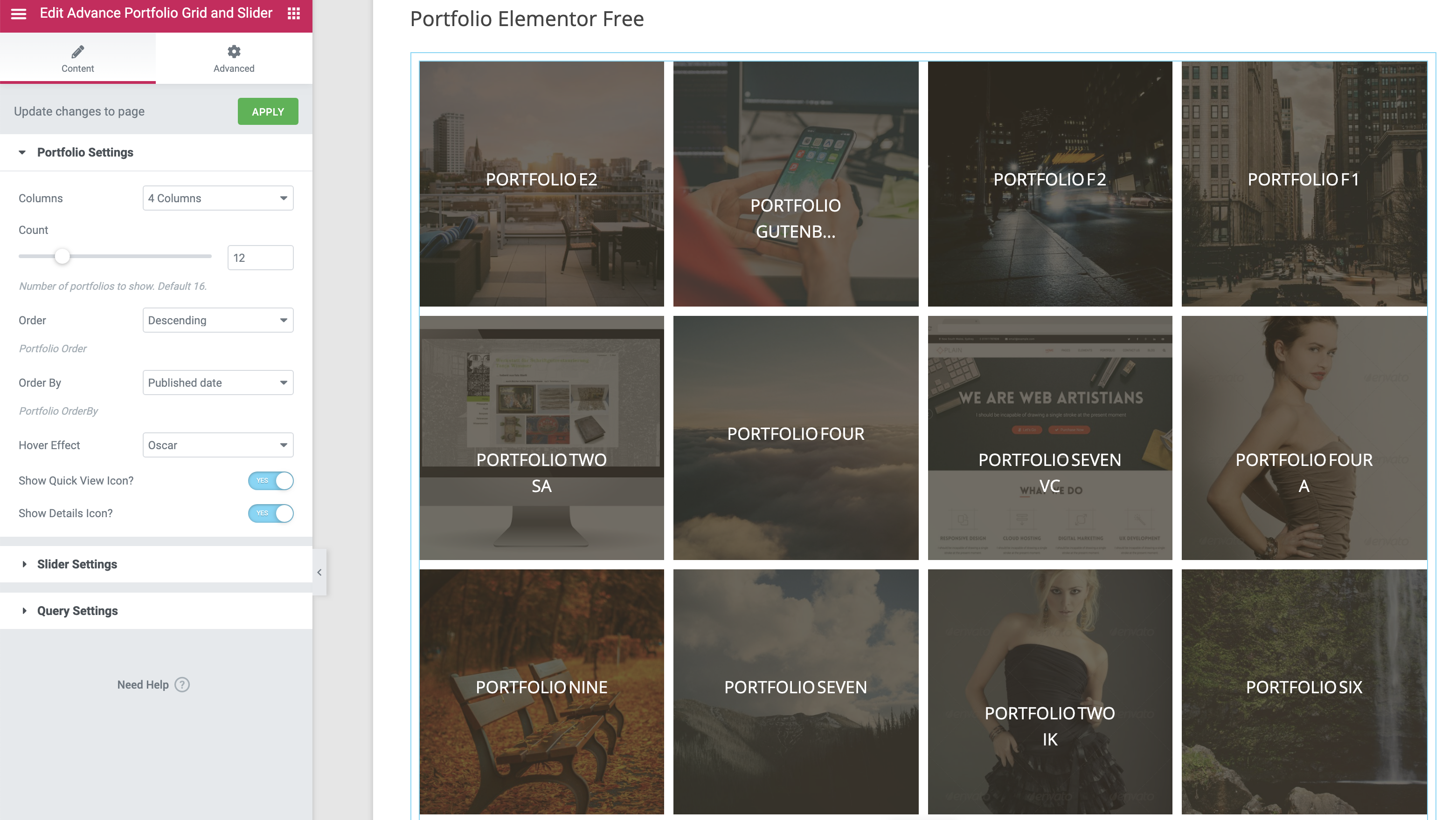Select the Portfolio Gutenb... thumbnail
Image resolution: width=1456 pixels, height=820 pixels.
click(796, 184)
